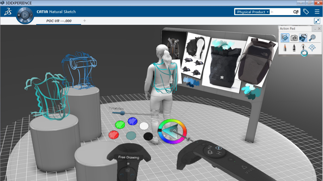
Task: Toggle the model tree view in the Action Pad
Action: pos(285,38)
